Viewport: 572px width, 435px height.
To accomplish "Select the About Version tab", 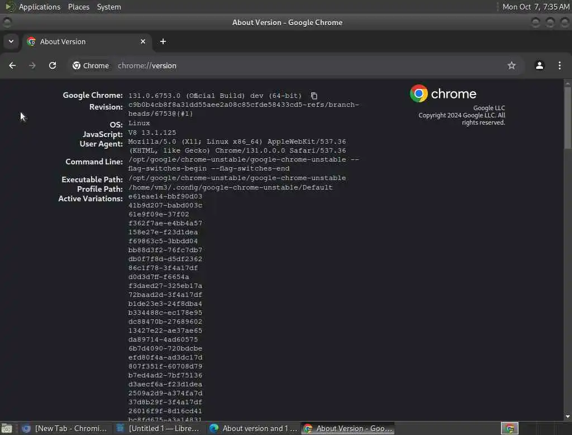I will click(x=87, y=41).
